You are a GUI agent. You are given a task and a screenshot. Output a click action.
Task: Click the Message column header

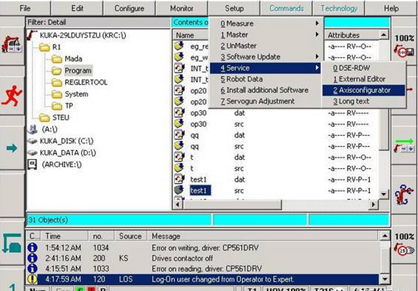(263, 236)
